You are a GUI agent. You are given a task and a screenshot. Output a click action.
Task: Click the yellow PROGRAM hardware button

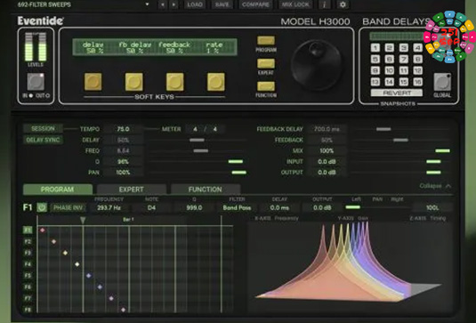click(x=266, y=40)
